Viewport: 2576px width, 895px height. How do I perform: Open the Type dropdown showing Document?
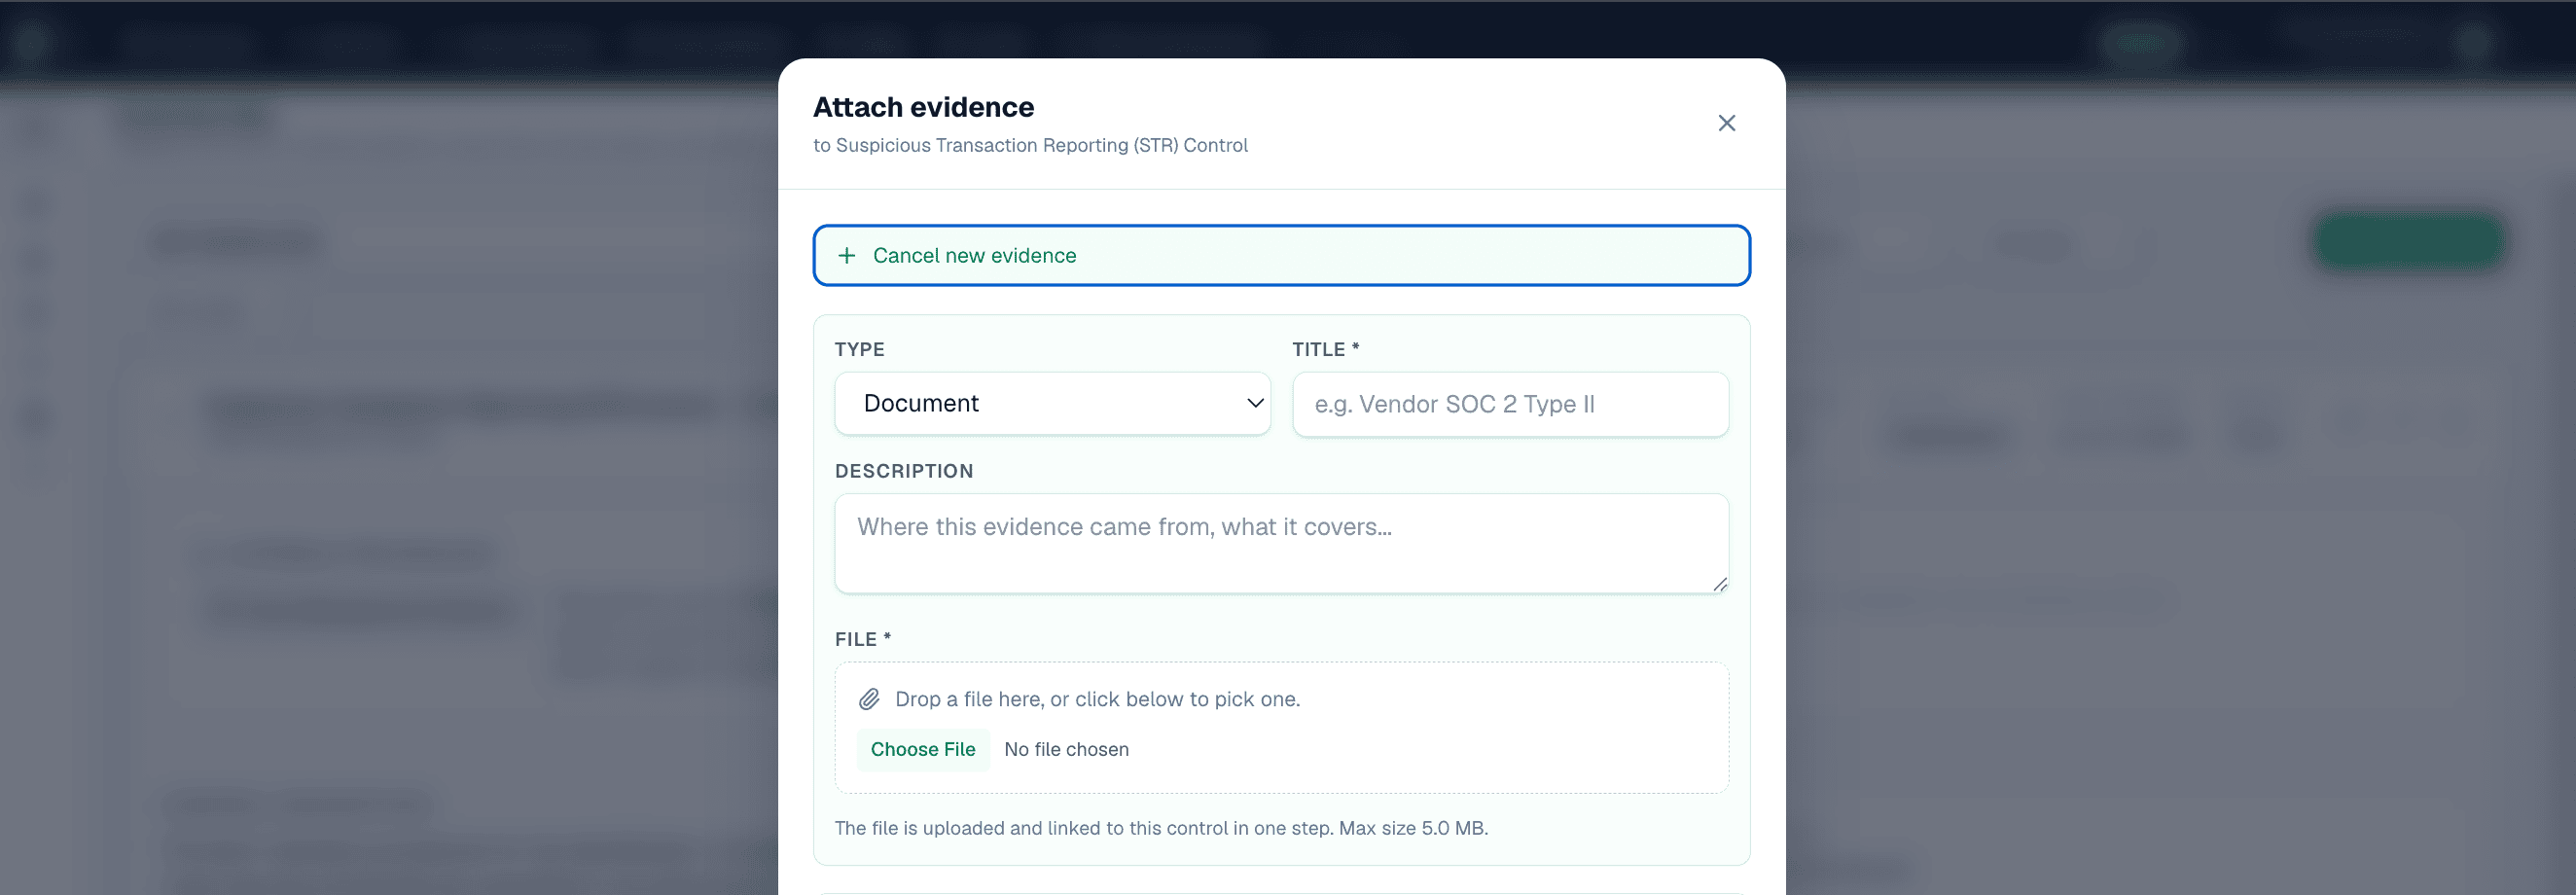click(x=1052, y=403)
